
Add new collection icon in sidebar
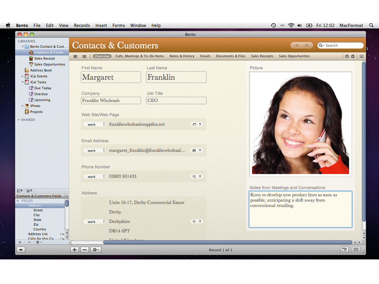(29, 191)
